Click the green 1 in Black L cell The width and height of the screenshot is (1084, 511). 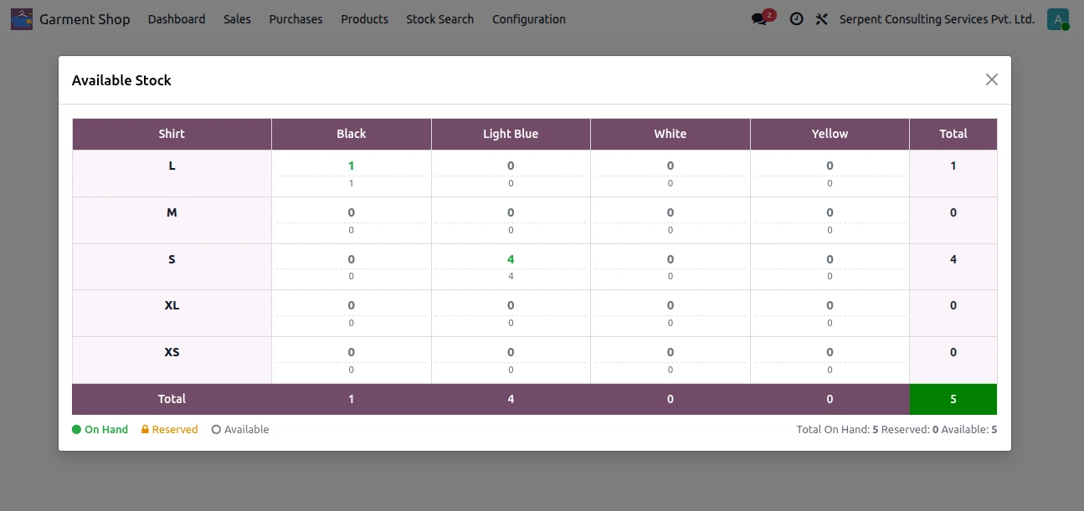352,166
